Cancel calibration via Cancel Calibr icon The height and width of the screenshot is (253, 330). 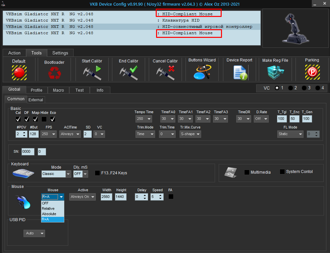[x=165, y=72]
